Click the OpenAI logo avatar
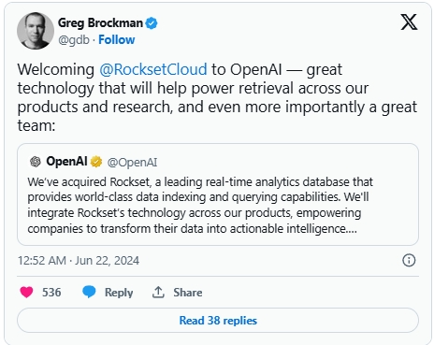Viewport: 434px width, 345px height. coord(36,162)
